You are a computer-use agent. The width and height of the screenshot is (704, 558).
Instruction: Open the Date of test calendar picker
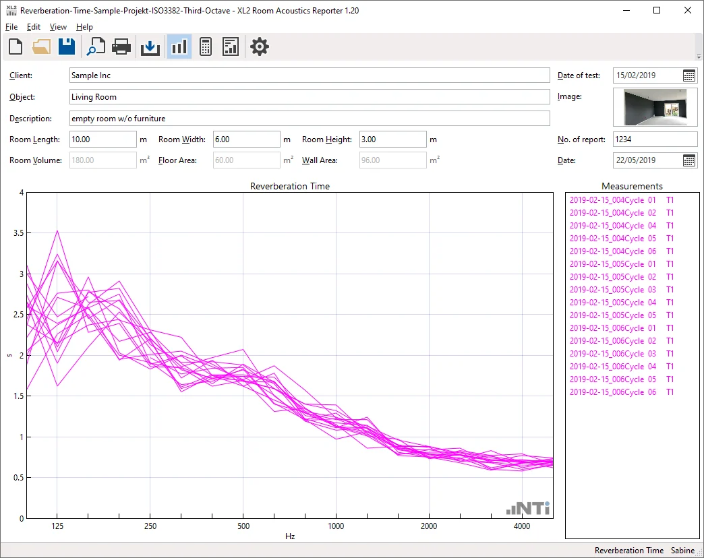point(688,75)
